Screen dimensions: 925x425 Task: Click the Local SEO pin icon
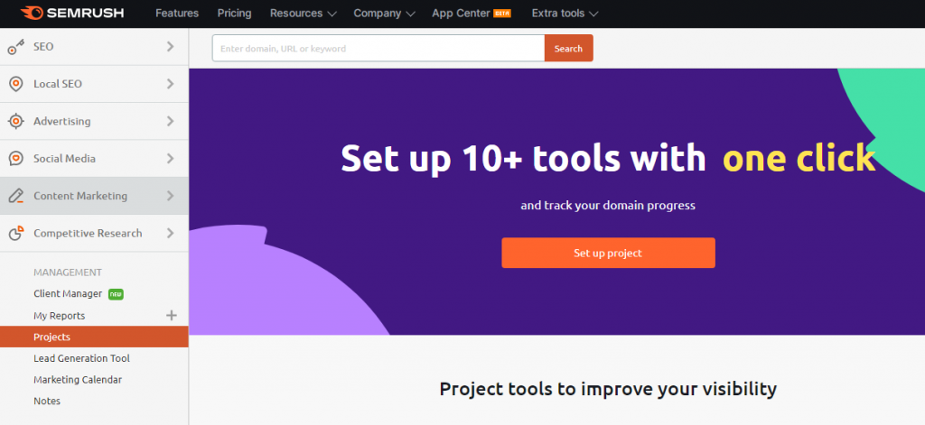coord(16,84)
